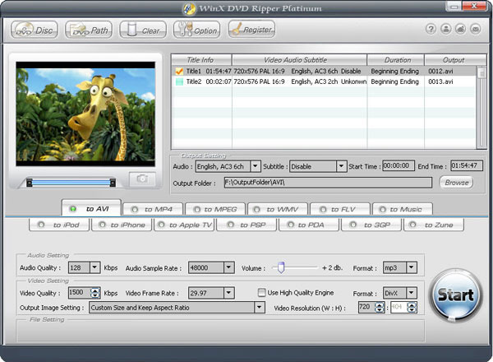The height and width of the screenshot is (362, 493).
Task: Switch to the to Apple TV tab
Action: (x=184, y=225)
